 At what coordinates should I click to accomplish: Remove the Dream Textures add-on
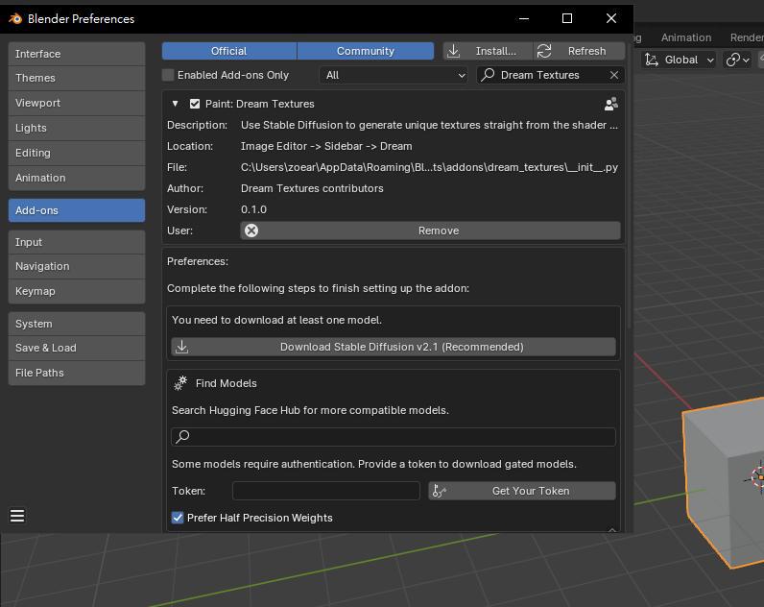tap(430, 231)
